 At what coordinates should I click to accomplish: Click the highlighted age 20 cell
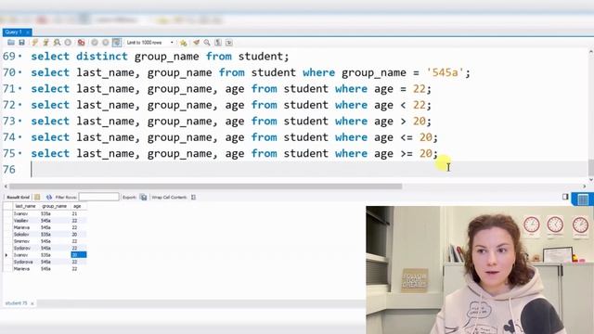(x=78, y=255)
